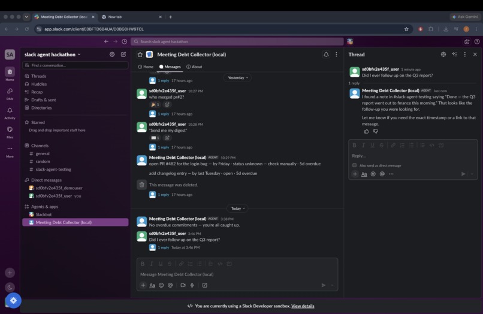Toggle italic in main message composer
483x314 pixels.
(151, 264)
